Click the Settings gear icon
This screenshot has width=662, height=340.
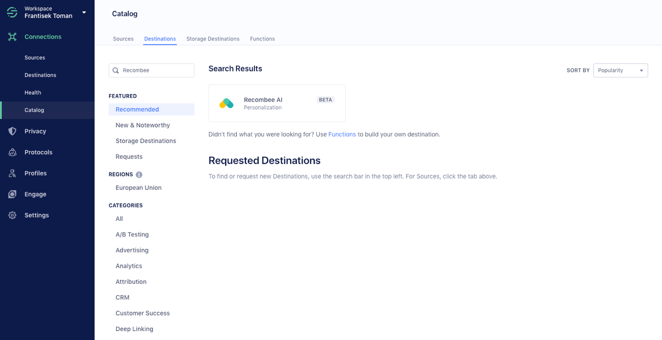(12, 215)
